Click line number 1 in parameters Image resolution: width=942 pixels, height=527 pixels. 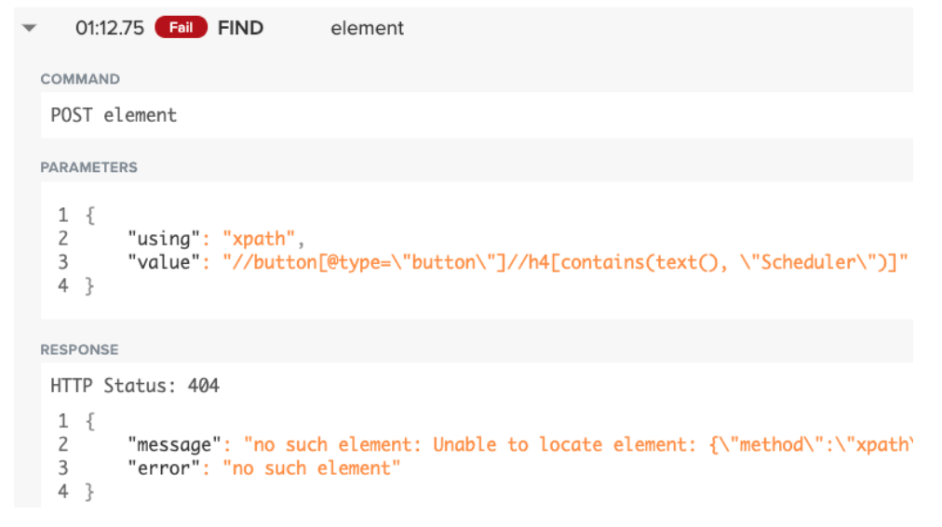pos(63,216)
